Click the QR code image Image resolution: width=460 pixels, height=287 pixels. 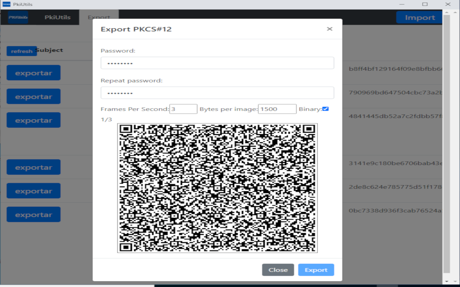[217, 188]
